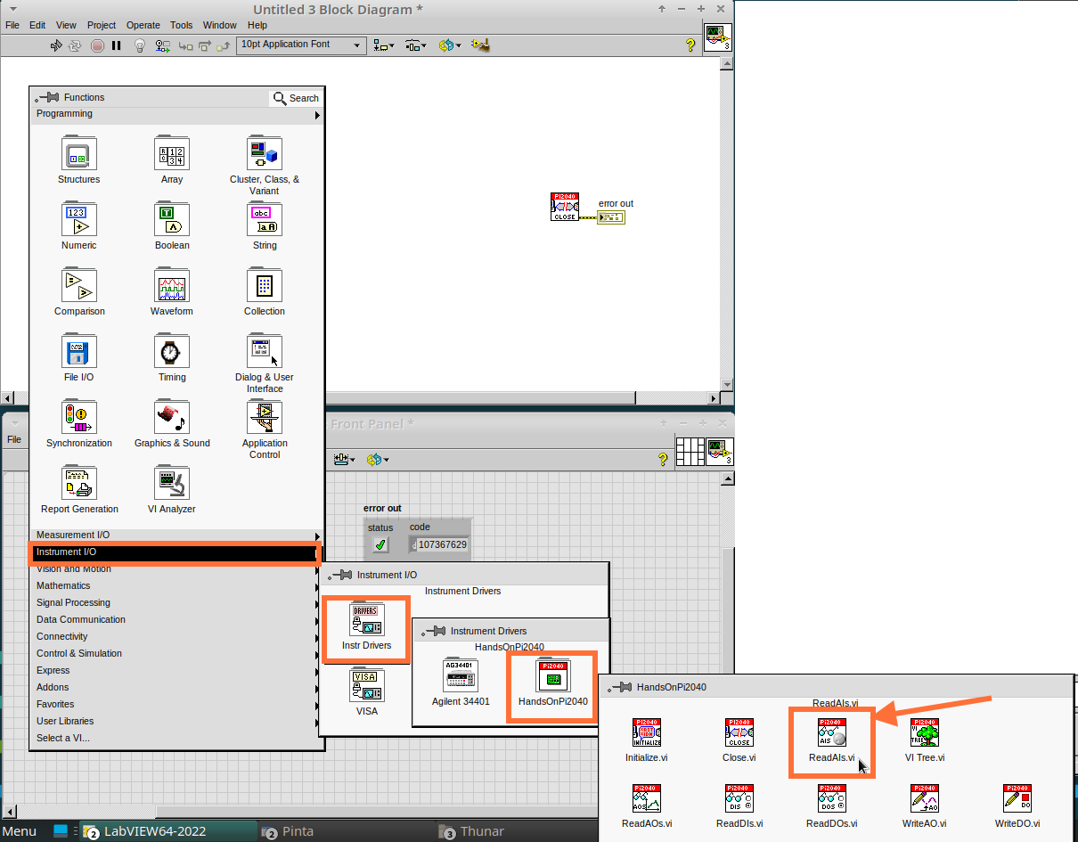This screenshot has width=1078, height=842.
Task: Collapse the Programming category header
Action: tap(177, 114)
